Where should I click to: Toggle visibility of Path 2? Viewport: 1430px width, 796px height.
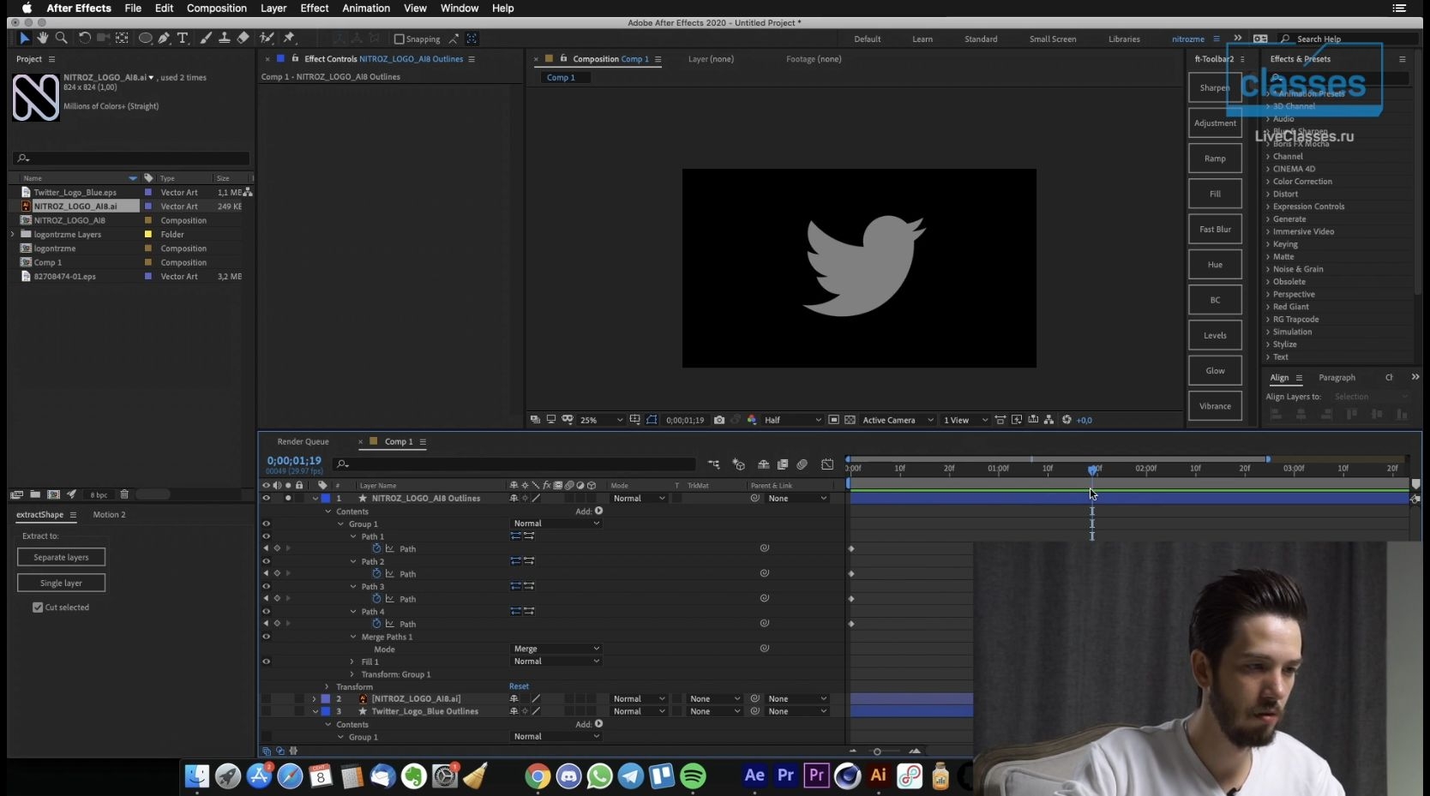click(x=266, y=561)
